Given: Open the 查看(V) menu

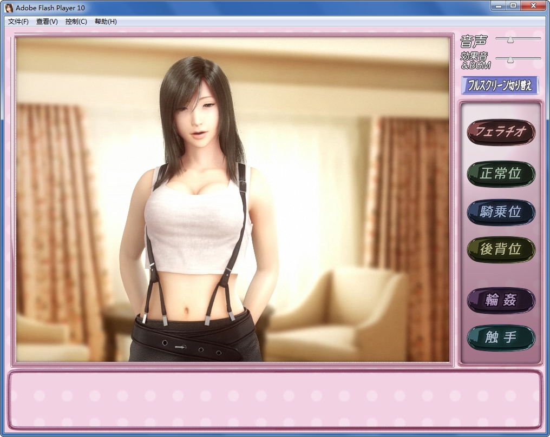Looking at the screenshot, I should [x=47, y=22].
